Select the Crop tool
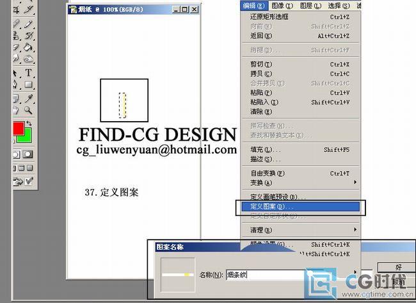The image size is (416, 303). [17, 10]
